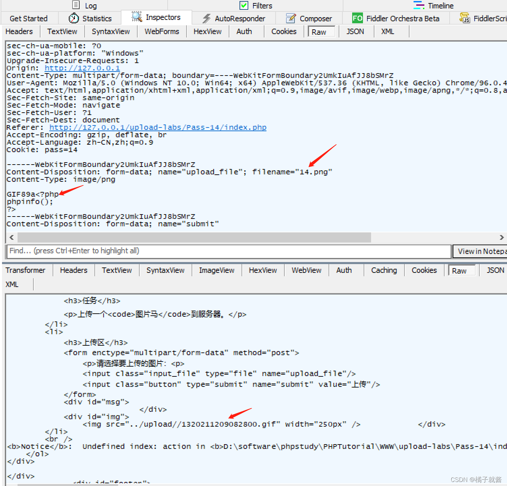Open the request Auth tab
The image size is (507, 486).
coord(244,31)
